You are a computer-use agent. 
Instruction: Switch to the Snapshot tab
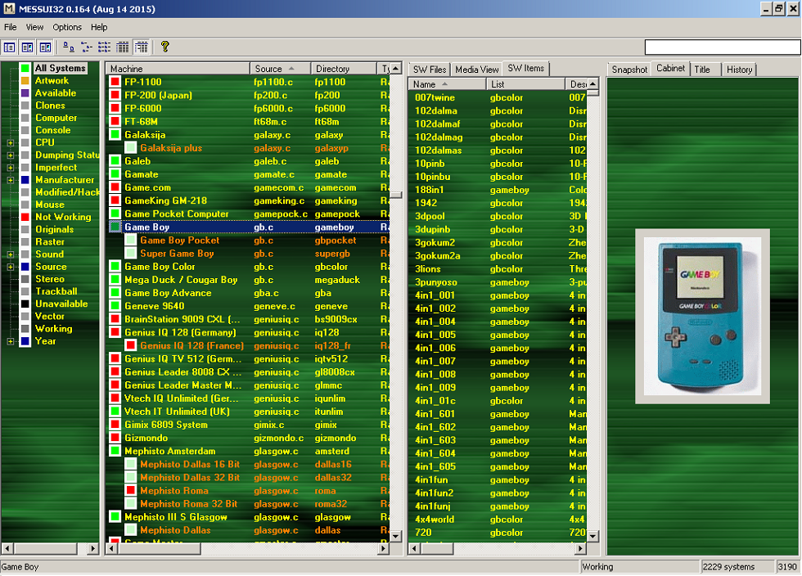(629, 69)
